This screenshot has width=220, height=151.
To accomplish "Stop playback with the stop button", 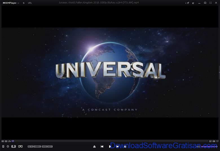I will point(125,147).
